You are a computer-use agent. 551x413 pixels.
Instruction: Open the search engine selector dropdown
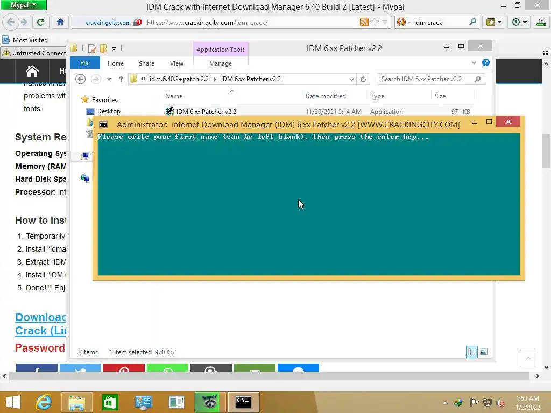pyautogui.click(x=404, y=23)
